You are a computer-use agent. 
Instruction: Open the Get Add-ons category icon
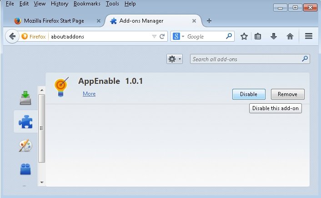tap(25, 98)
